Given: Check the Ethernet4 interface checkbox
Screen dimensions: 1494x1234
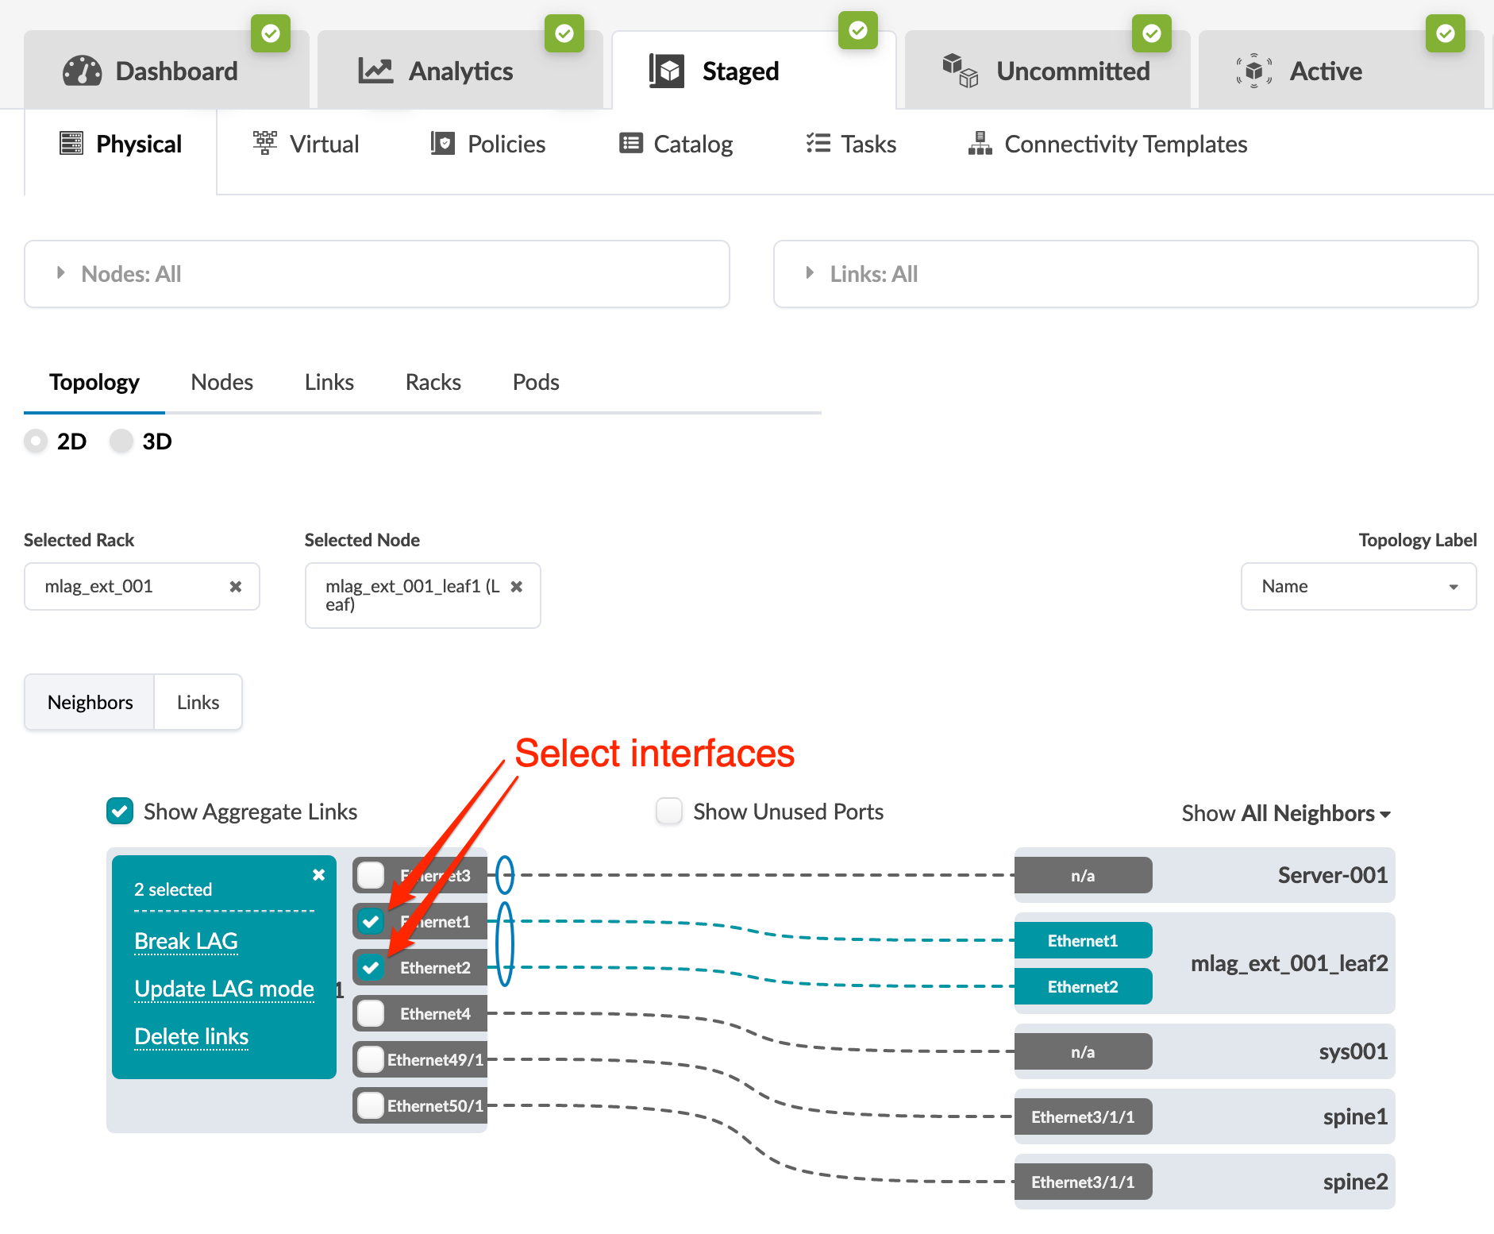Looking at the screenshot, I should pos(371,1014).
